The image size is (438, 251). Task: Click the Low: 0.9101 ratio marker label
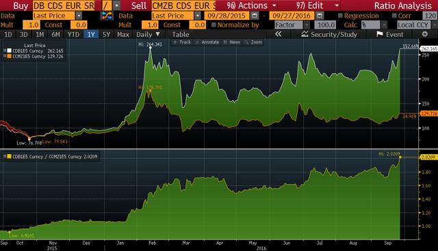(21, 236)
